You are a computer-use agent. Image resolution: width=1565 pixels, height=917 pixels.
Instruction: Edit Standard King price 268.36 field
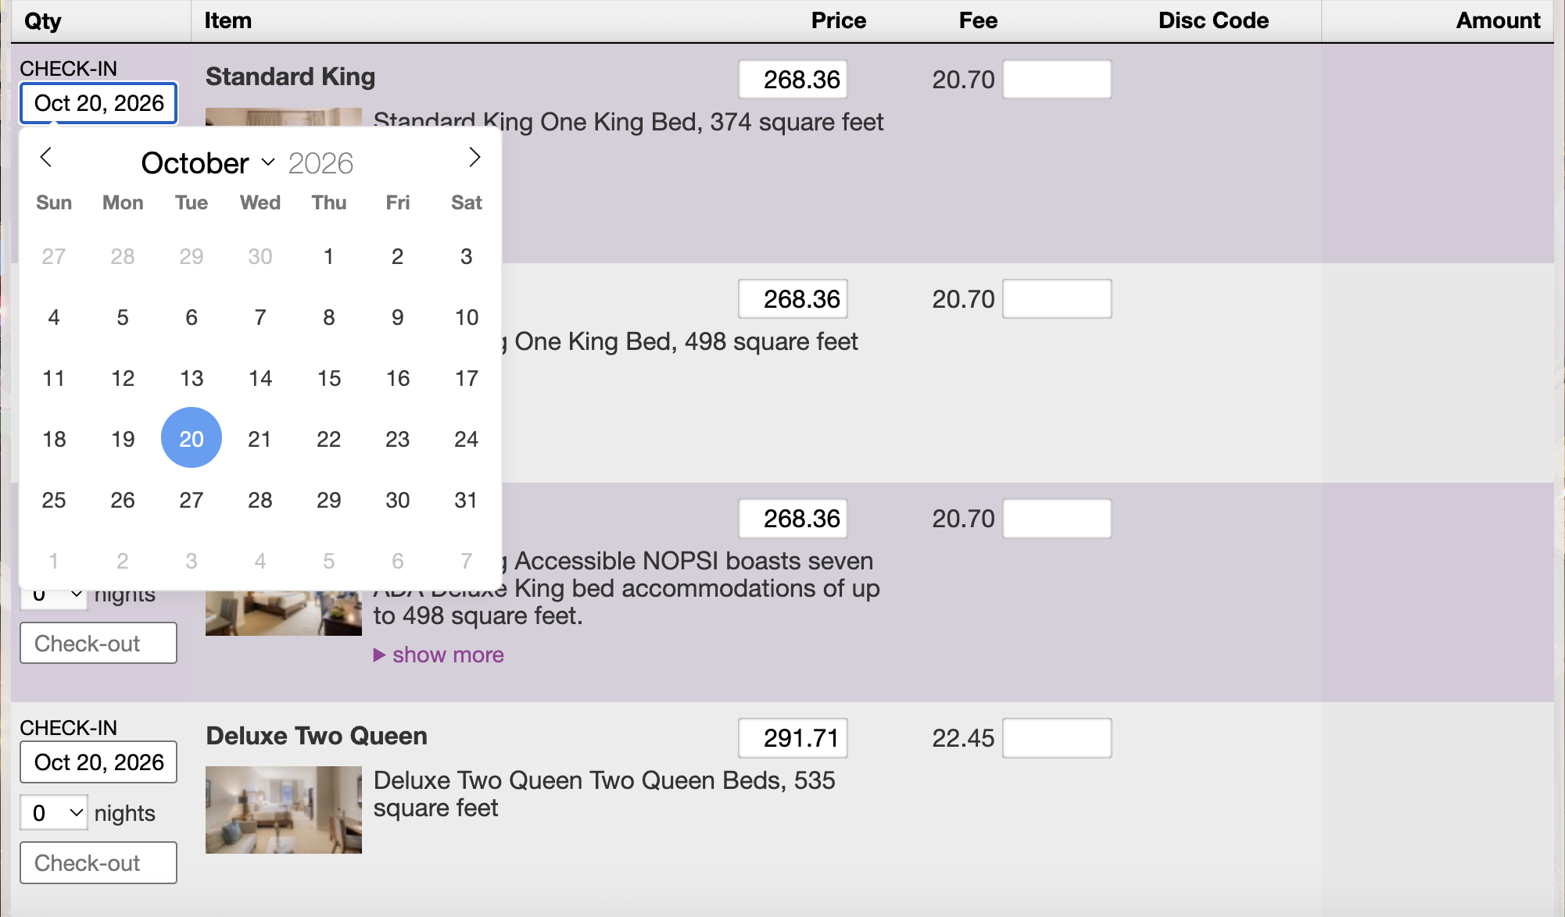point(793,80)
